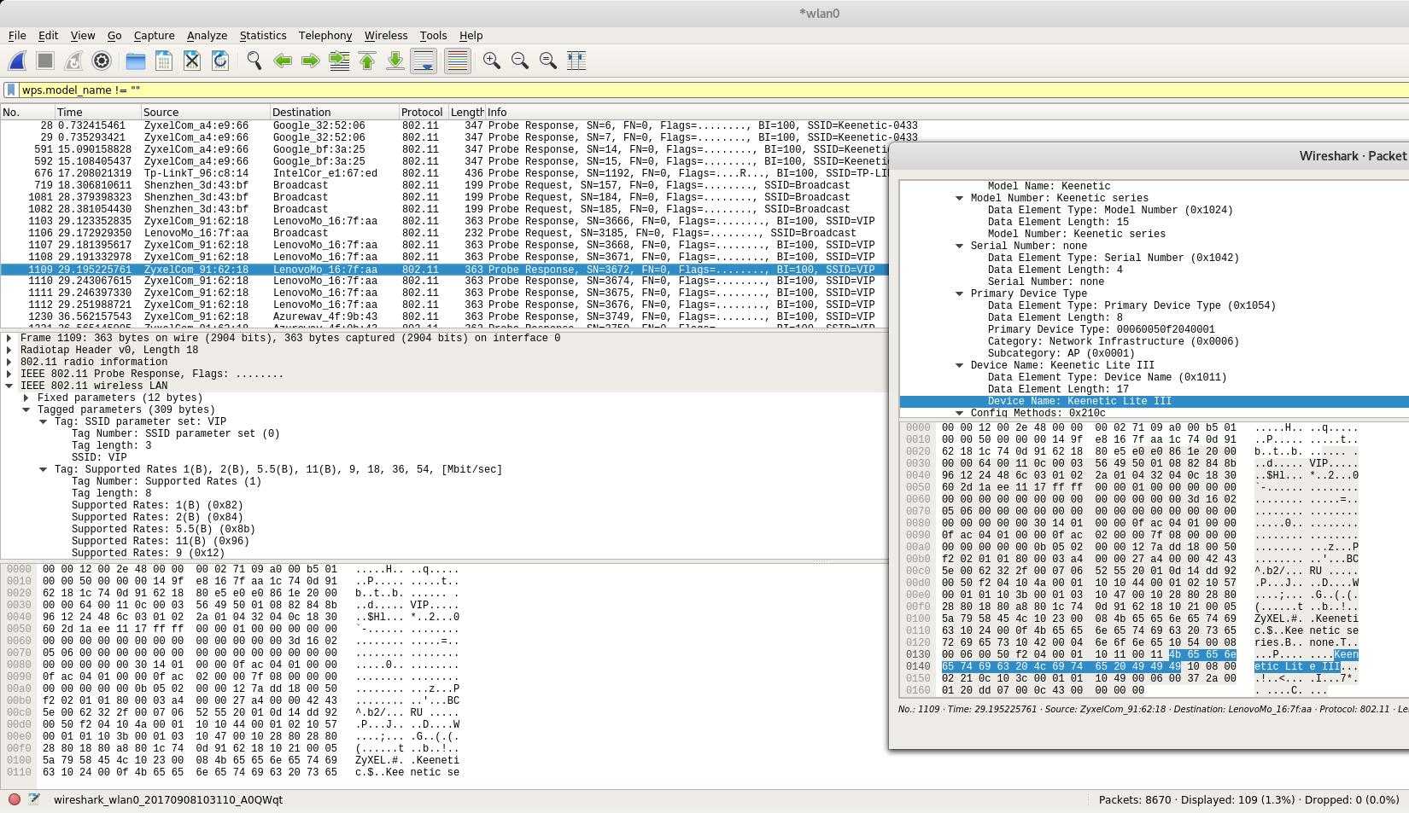This screenshot has height=813, width=1409.
Task: Click the display filter input field
Action: tap(683, 90)
